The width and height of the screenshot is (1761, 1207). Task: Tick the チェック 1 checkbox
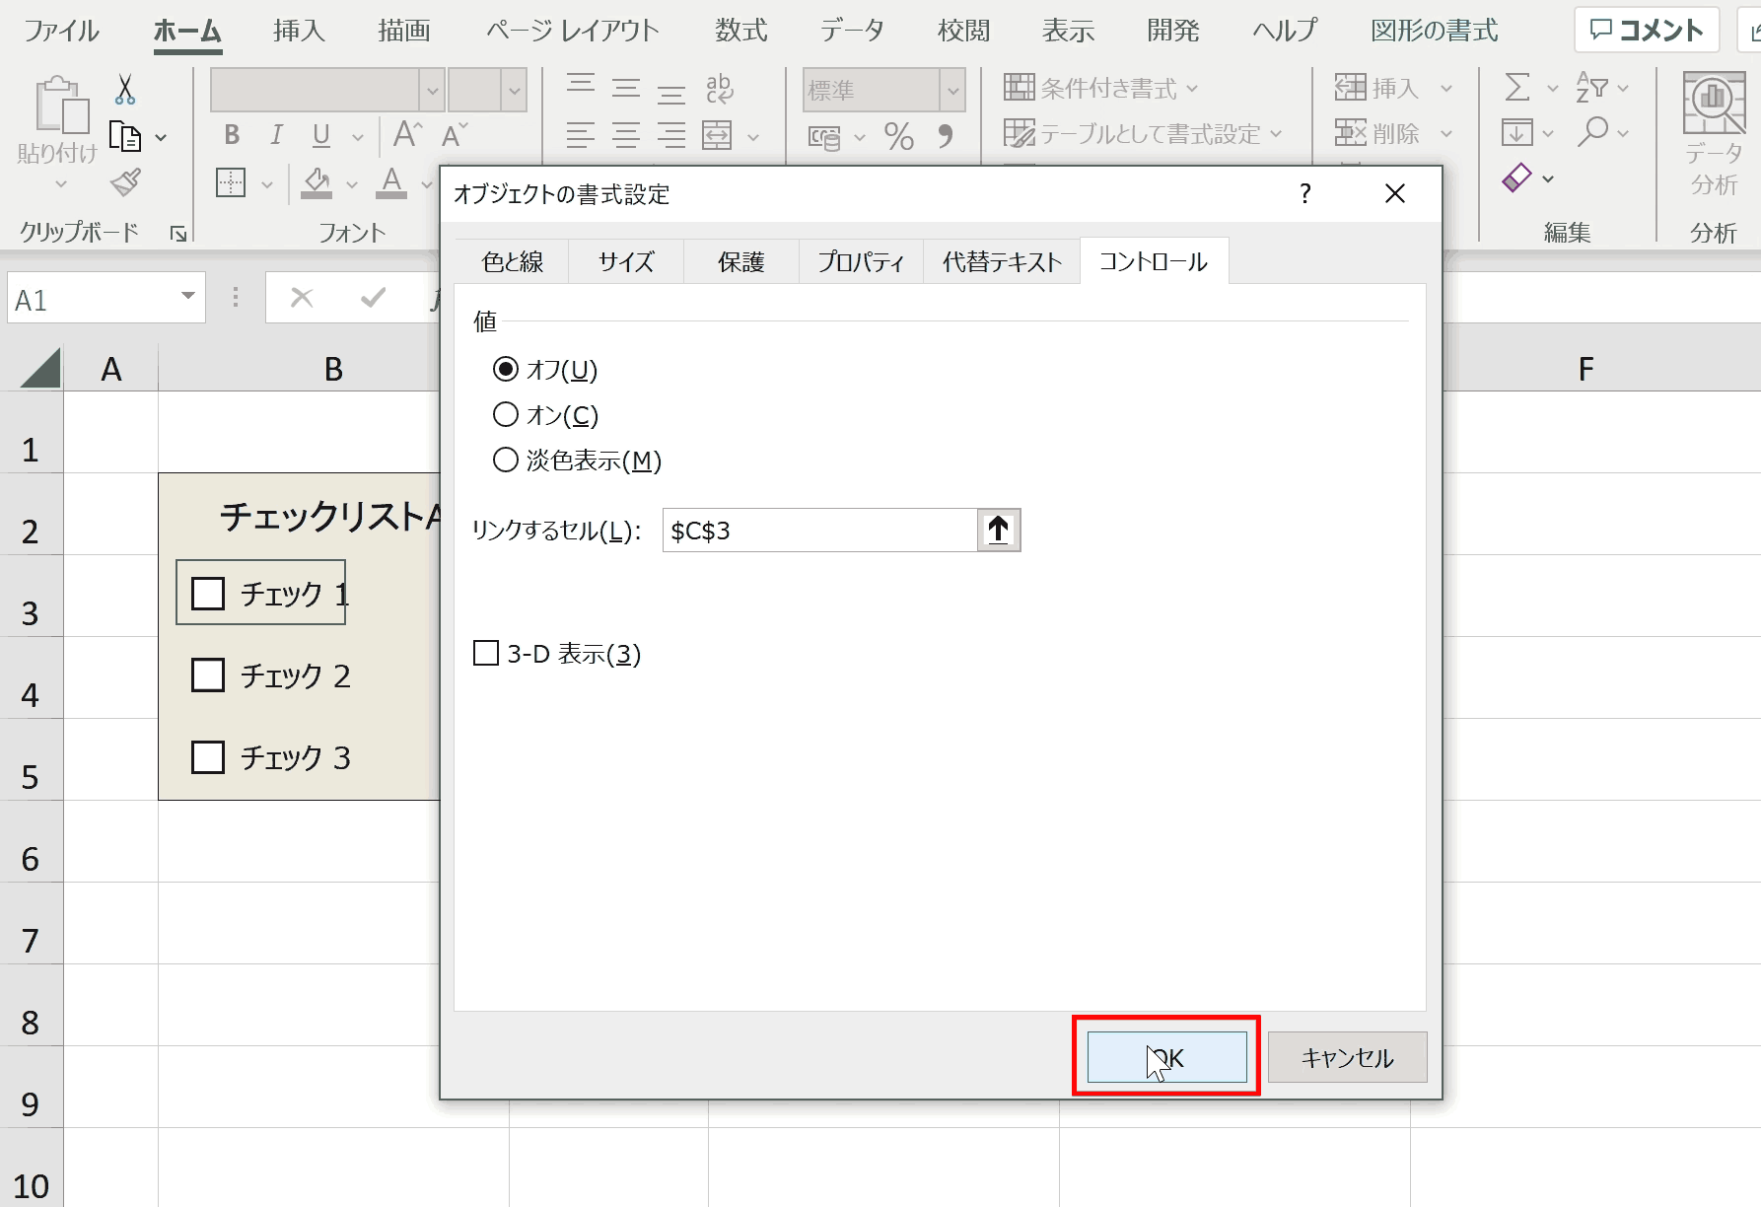[208, 594]
